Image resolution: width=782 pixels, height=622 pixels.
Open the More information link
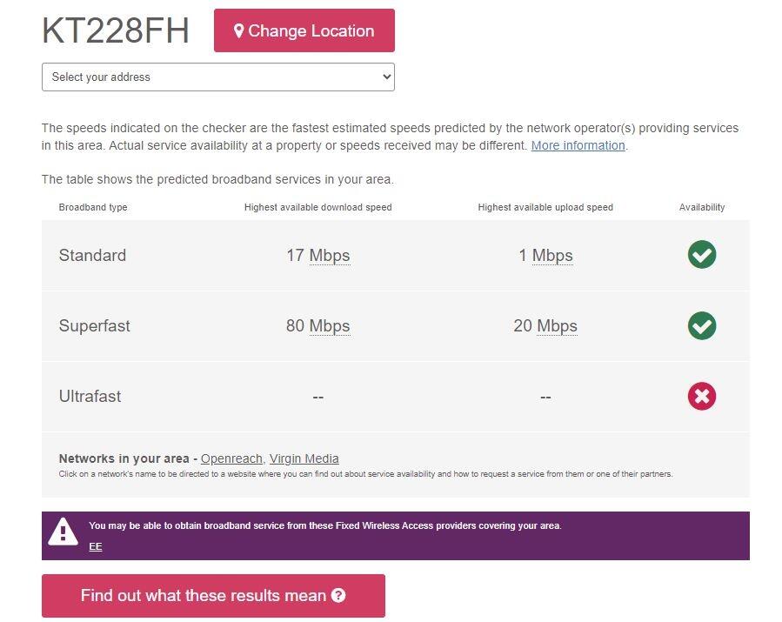pos(577,145)
